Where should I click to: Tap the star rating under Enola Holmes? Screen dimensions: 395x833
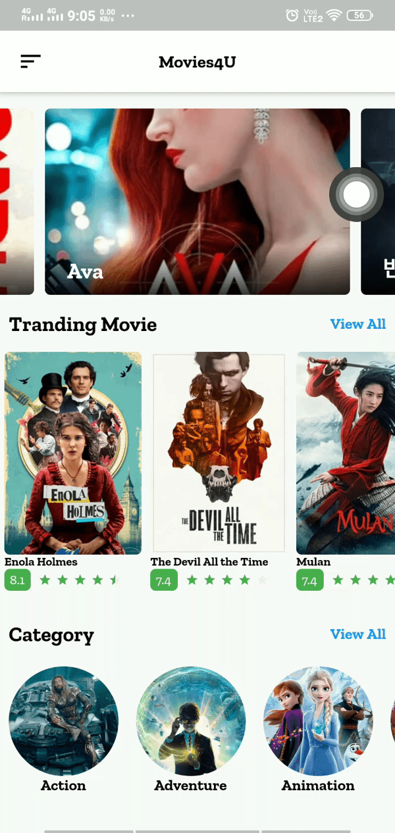tap(78, 580)
